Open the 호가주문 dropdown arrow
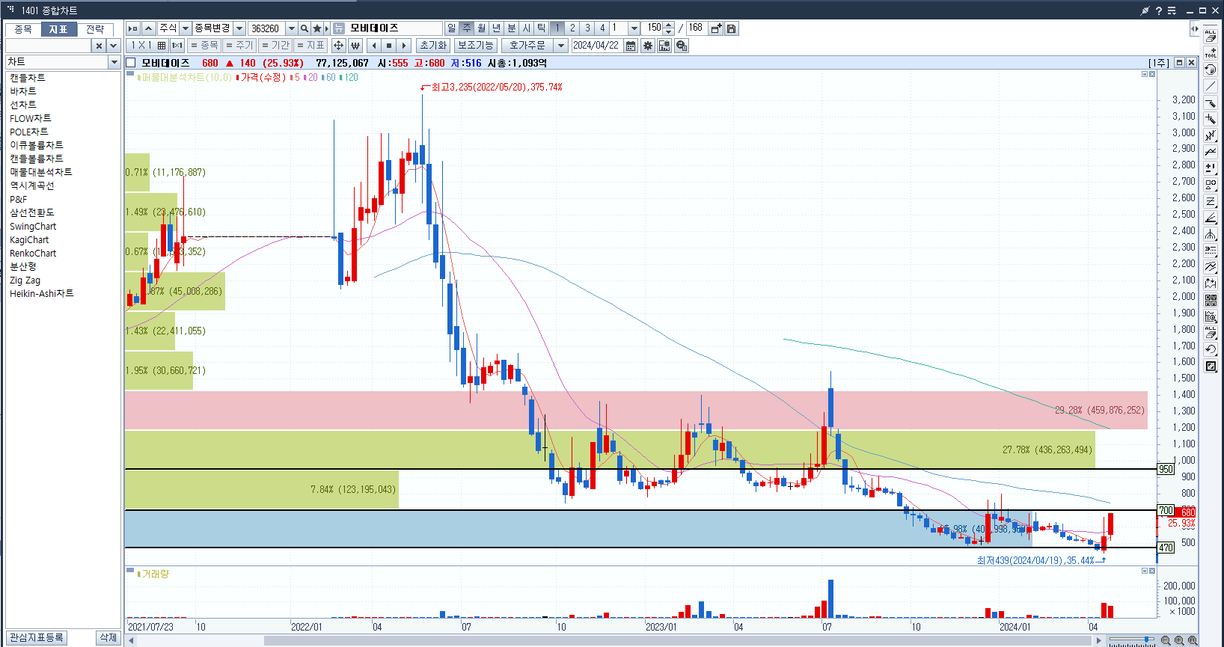The height and width of the screenshot is (647, 1224). pyautogui.click(x=561, y=46)
